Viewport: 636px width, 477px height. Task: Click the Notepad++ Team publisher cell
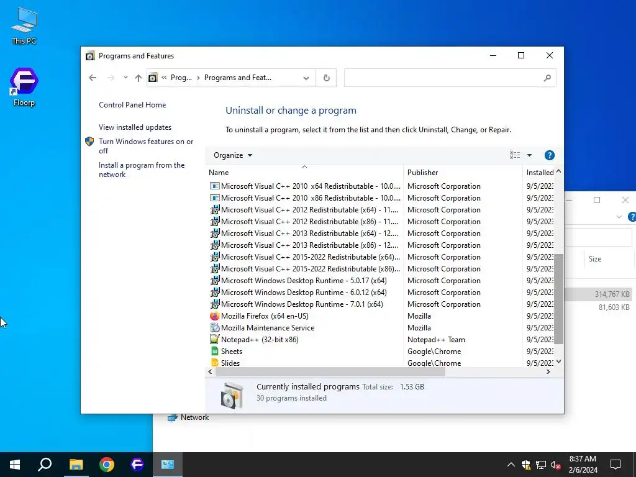[x=436, y=340]
